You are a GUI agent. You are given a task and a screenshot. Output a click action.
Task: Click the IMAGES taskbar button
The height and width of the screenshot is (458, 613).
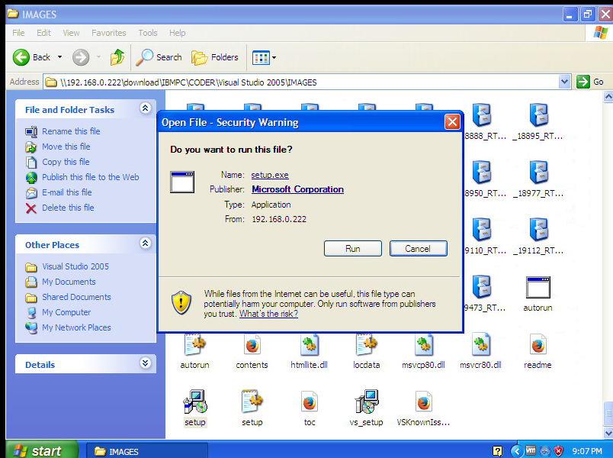(x=146, y=451)
